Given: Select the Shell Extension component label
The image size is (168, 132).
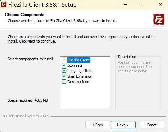Looking at the screenshot, I should click(x=80, y=76).
